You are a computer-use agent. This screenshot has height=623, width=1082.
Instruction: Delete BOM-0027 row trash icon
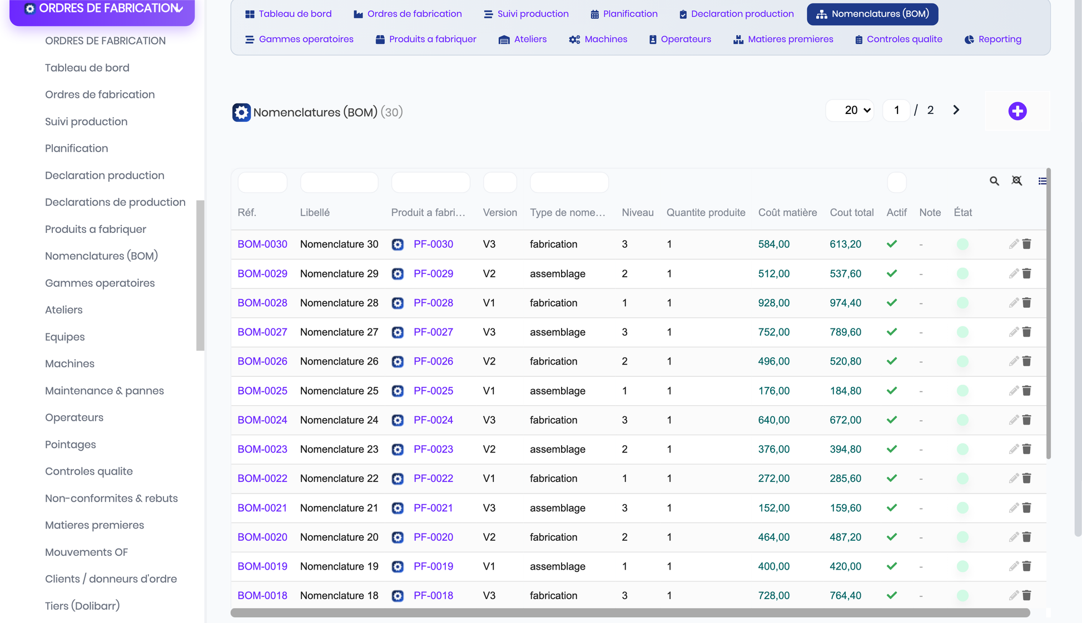(1027, 332)
